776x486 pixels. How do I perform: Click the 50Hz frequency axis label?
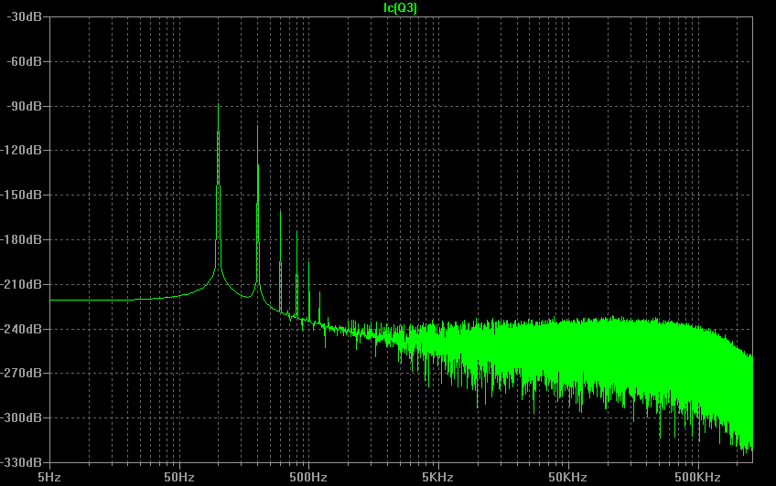[x=179, y=477]
